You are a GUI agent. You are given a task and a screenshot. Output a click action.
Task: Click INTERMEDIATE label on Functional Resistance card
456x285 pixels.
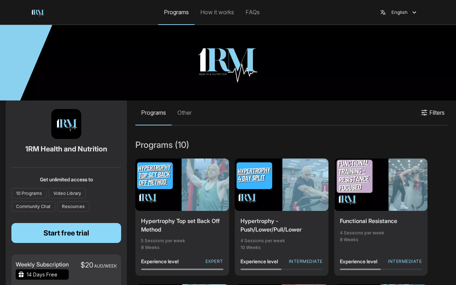pos(405,261)
